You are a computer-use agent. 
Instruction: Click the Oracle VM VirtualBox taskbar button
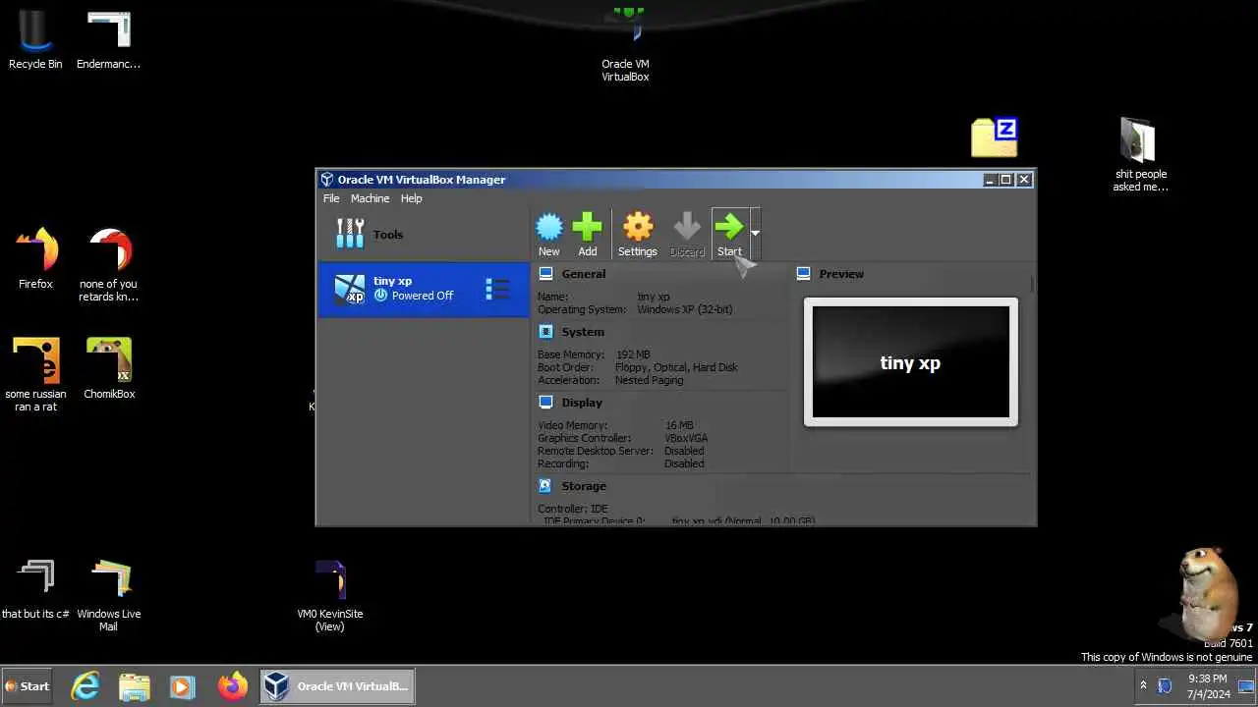click(338, 686)
